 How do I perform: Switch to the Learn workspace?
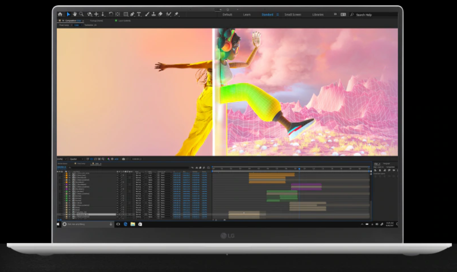click(247, 15)
